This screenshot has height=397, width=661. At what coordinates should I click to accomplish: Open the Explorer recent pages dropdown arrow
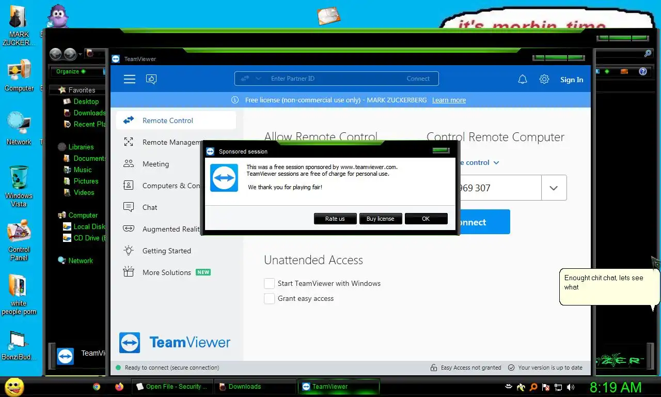tap(80, 54)
